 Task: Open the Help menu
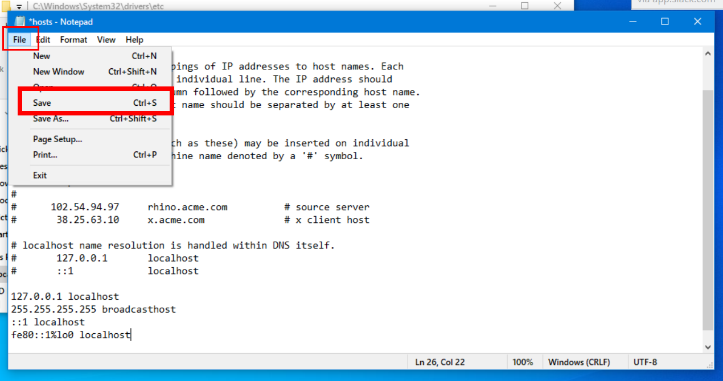click(x=134, y=40)
